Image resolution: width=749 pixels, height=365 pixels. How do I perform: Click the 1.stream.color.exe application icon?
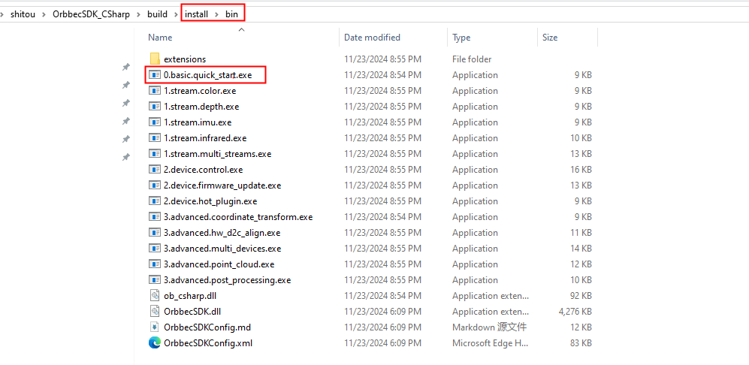(154, 90)
